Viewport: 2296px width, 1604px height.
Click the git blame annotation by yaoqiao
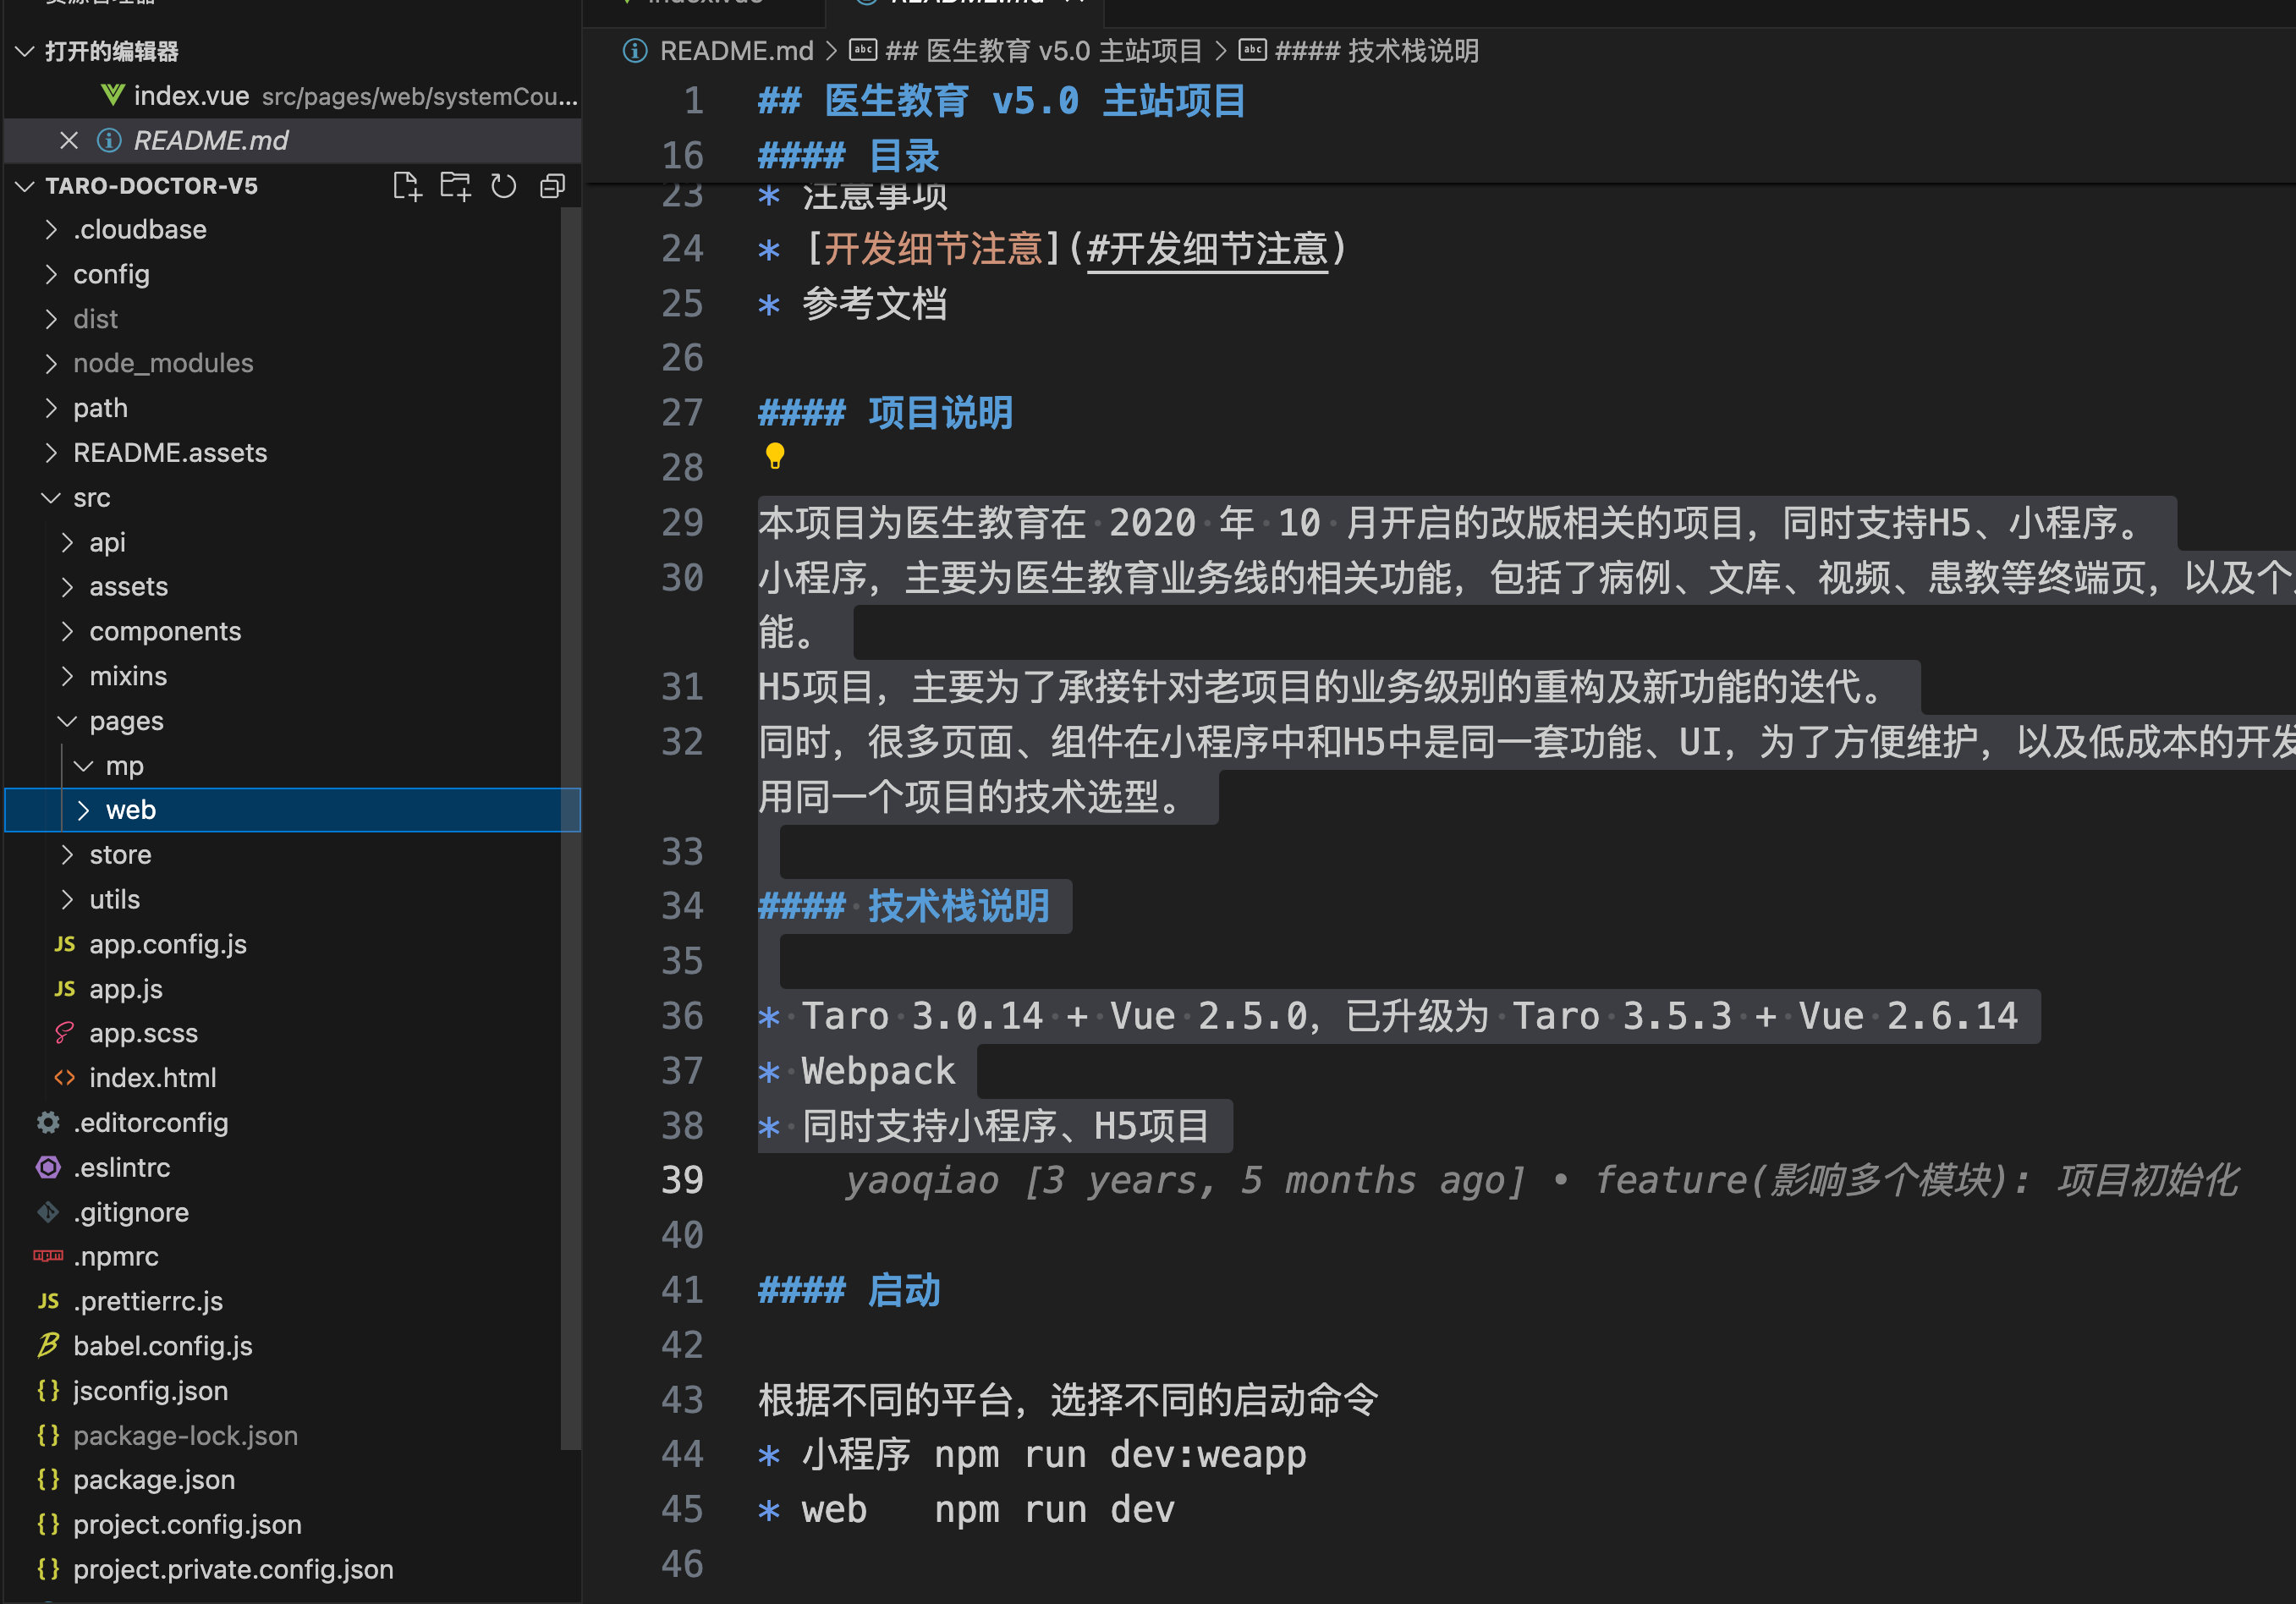1541,1181
